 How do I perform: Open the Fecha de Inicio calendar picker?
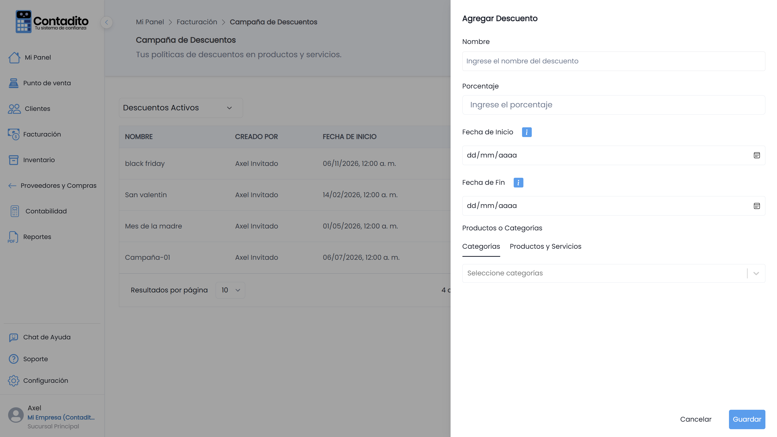coord(756,155)
